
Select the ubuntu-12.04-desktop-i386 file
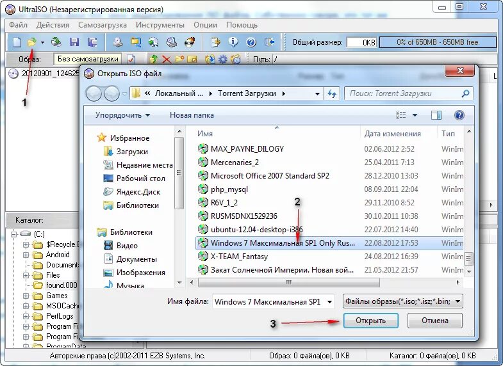point(257,230)
